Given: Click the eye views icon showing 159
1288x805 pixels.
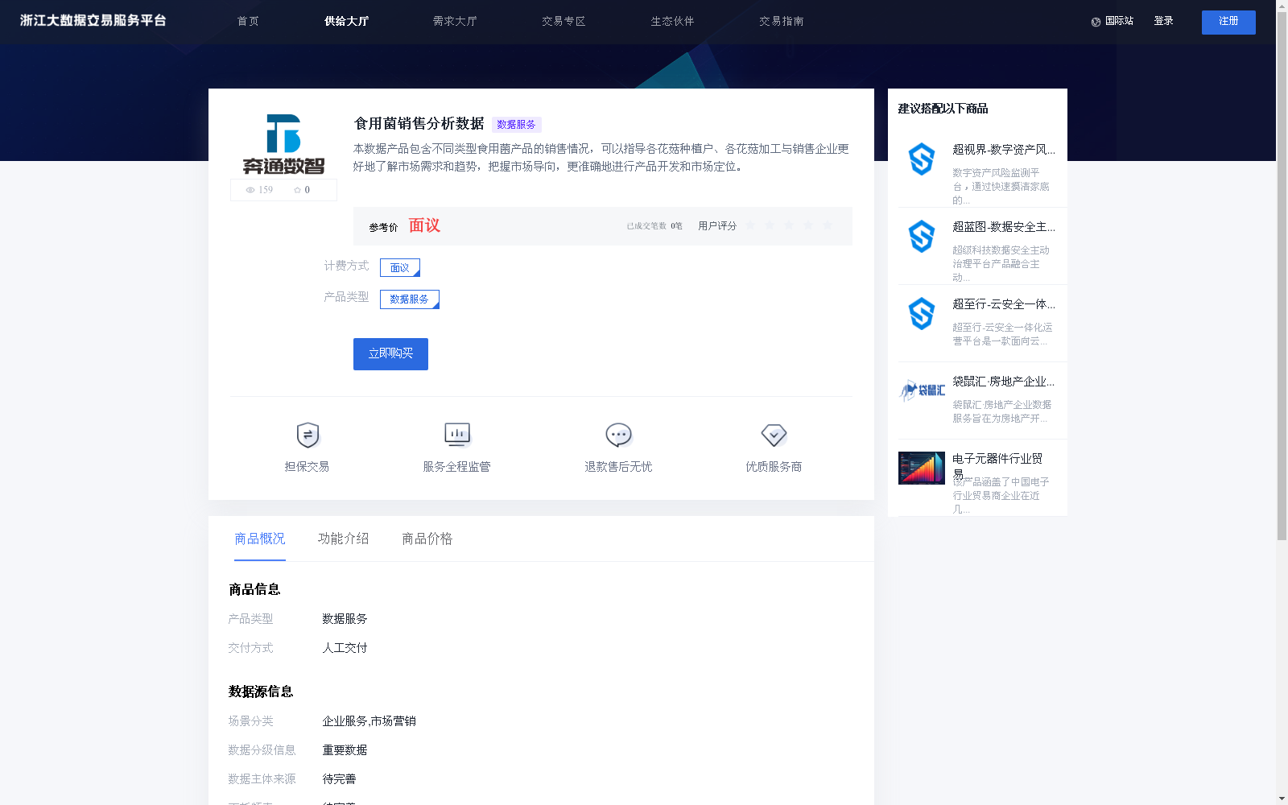Looking at the screenshot, I should click(x=250, y=190).
